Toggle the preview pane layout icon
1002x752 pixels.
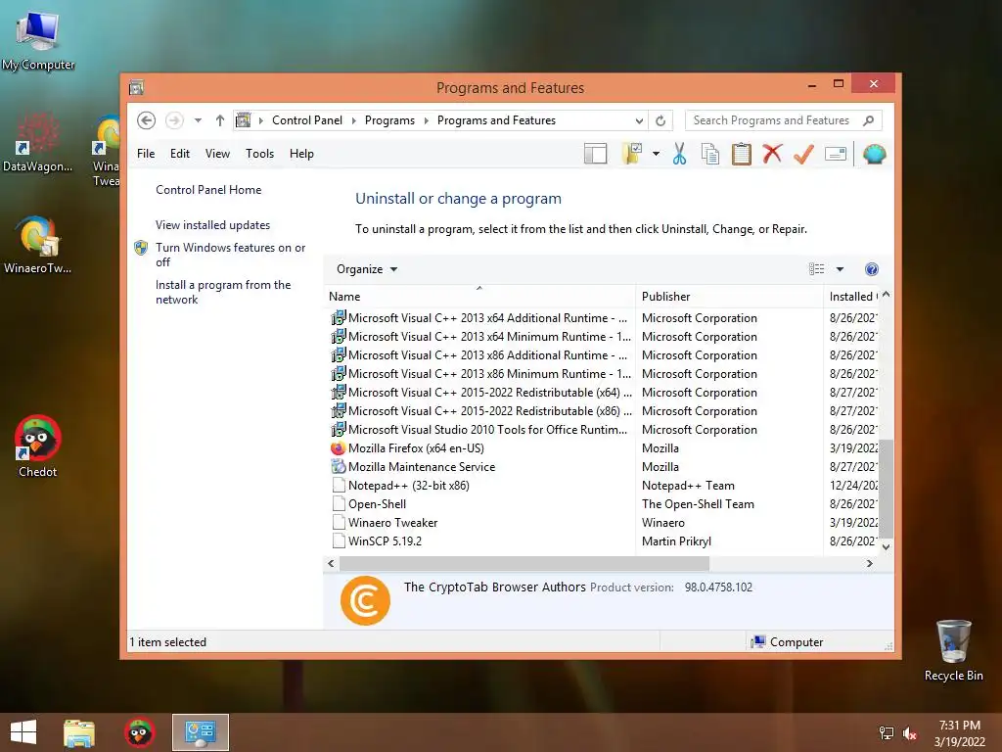pyautogui.click(x=595, y=154)
